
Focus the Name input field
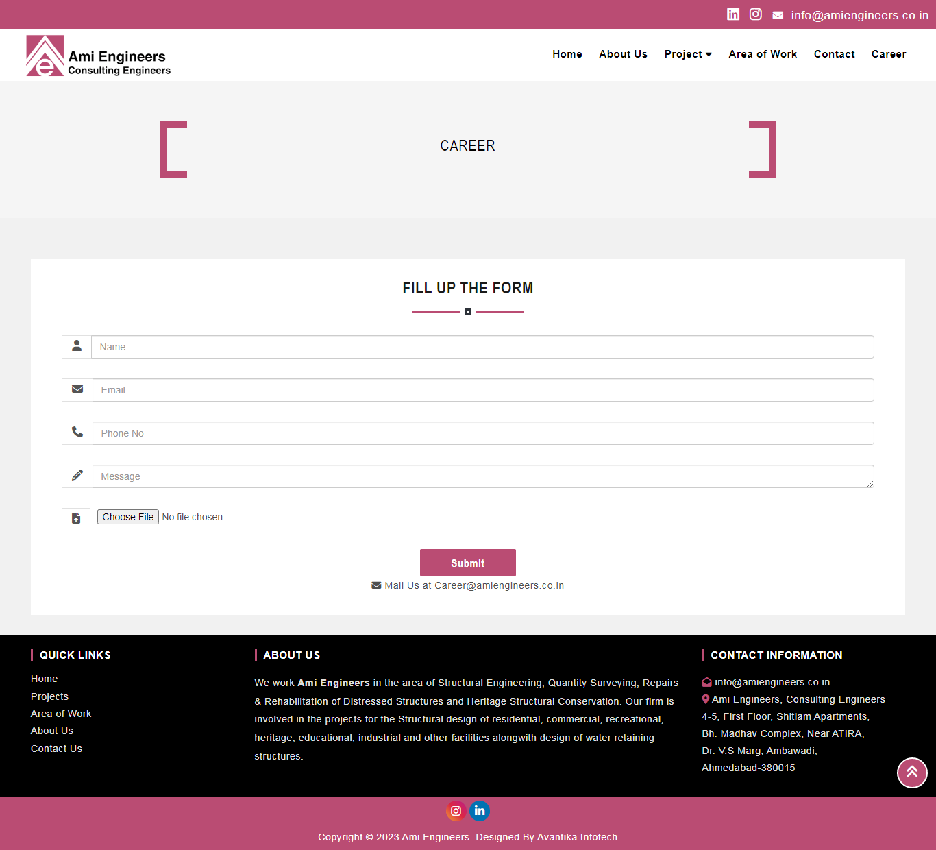pos(482,347)
